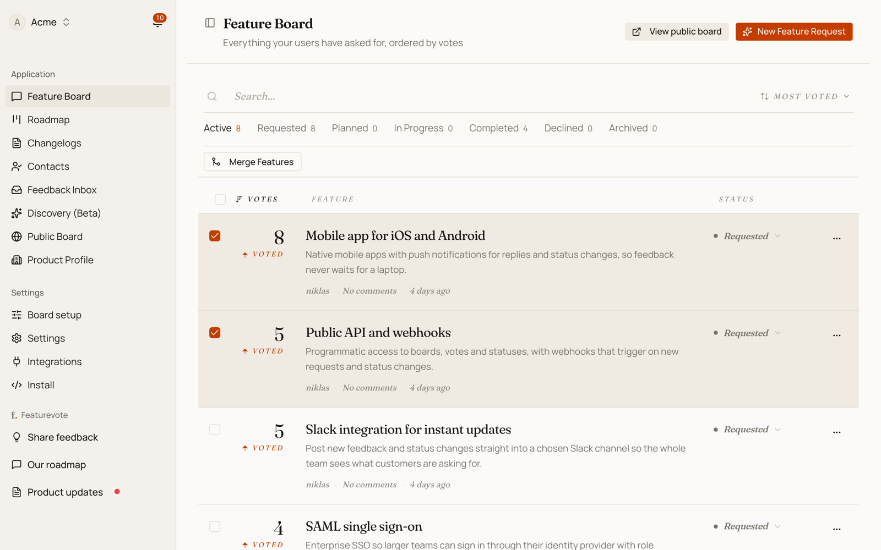Click the Feedback Inbox tray icon
Viewport: 881px width, 550px height.
coord(17,190)
